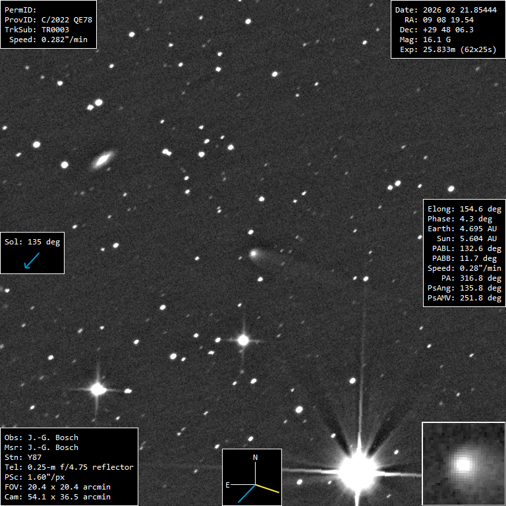Click the yellow line in the compass box

tap(267, 488)
